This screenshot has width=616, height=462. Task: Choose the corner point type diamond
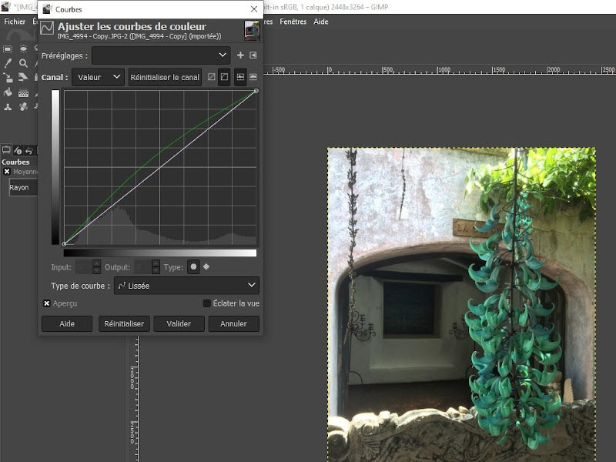point(206,267)
